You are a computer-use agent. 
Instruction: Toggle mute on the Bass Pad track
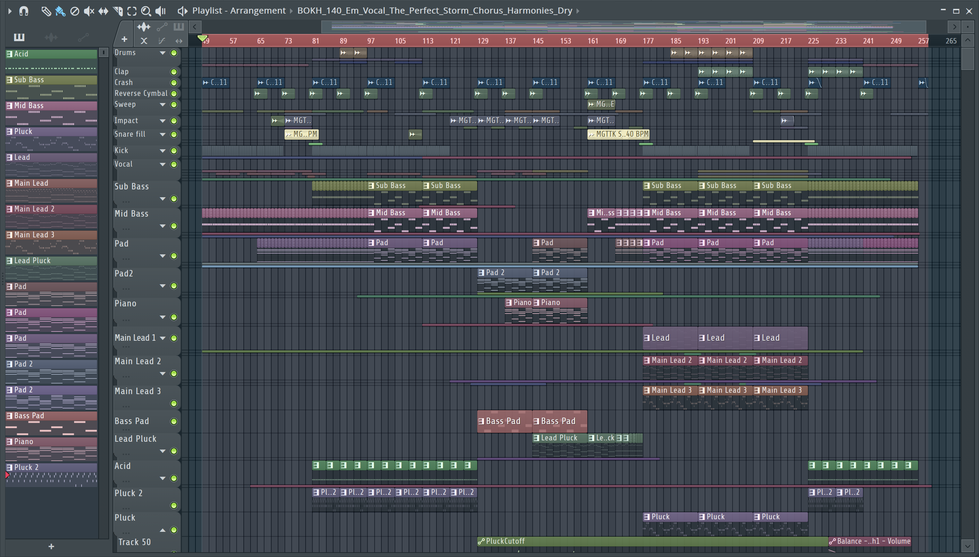click(174, 421)
